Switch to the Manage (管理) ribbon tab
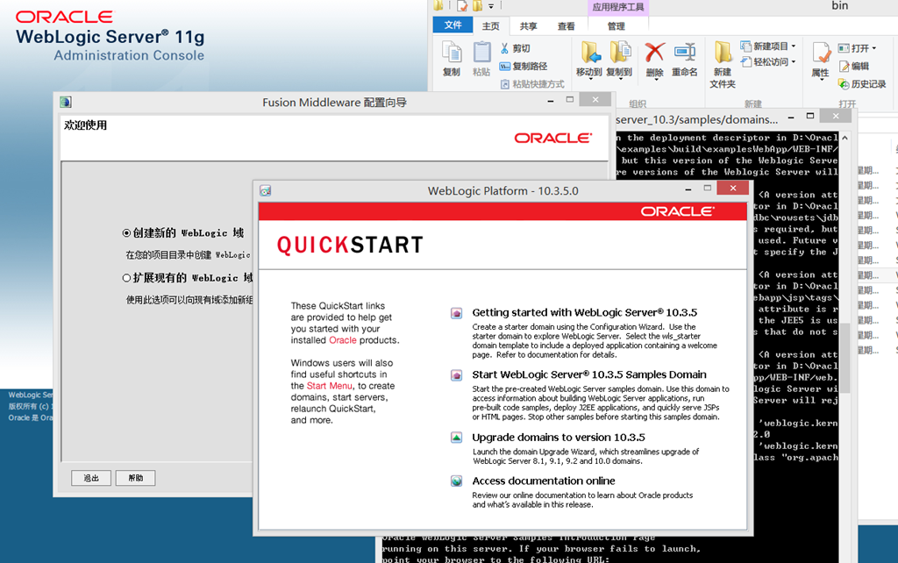Image resolution: width=898 pixels, height=563 pixels. tap(616, 25)
